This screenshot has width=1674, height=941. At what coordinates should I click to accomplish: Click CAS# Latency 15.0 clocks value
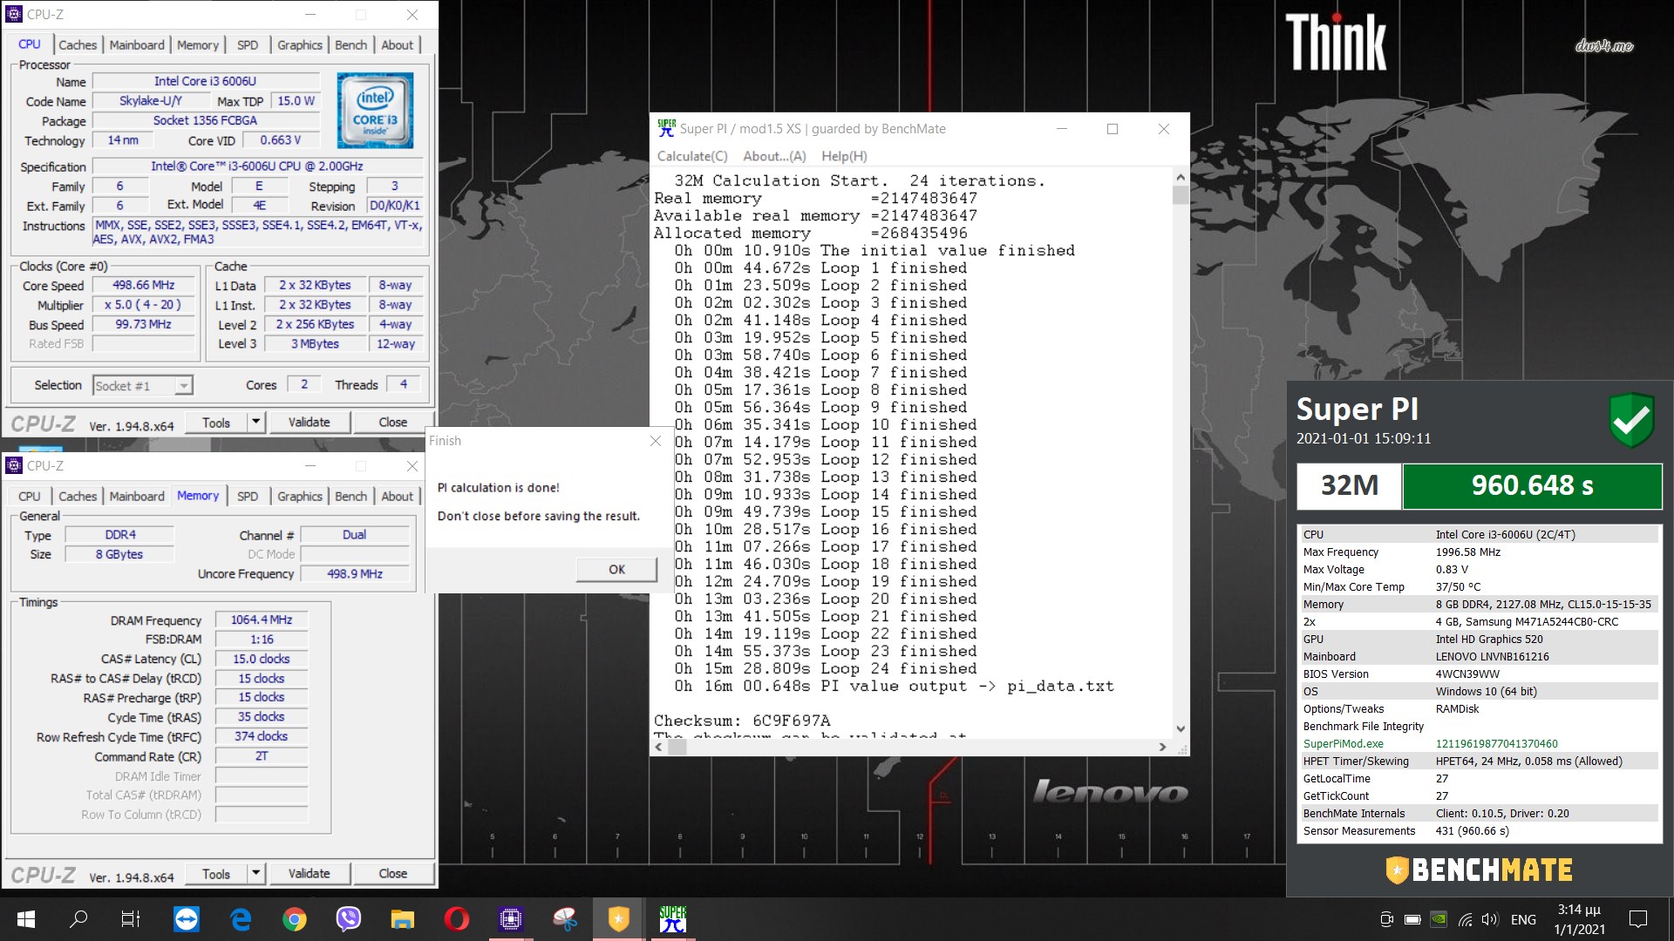(x=262, y=659)
